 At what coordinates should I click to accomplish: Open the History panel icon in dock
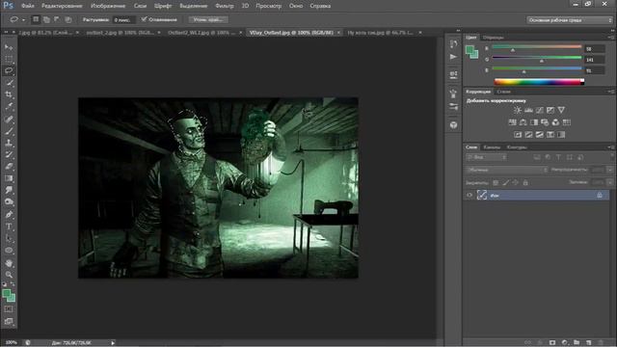coord(453,44)
